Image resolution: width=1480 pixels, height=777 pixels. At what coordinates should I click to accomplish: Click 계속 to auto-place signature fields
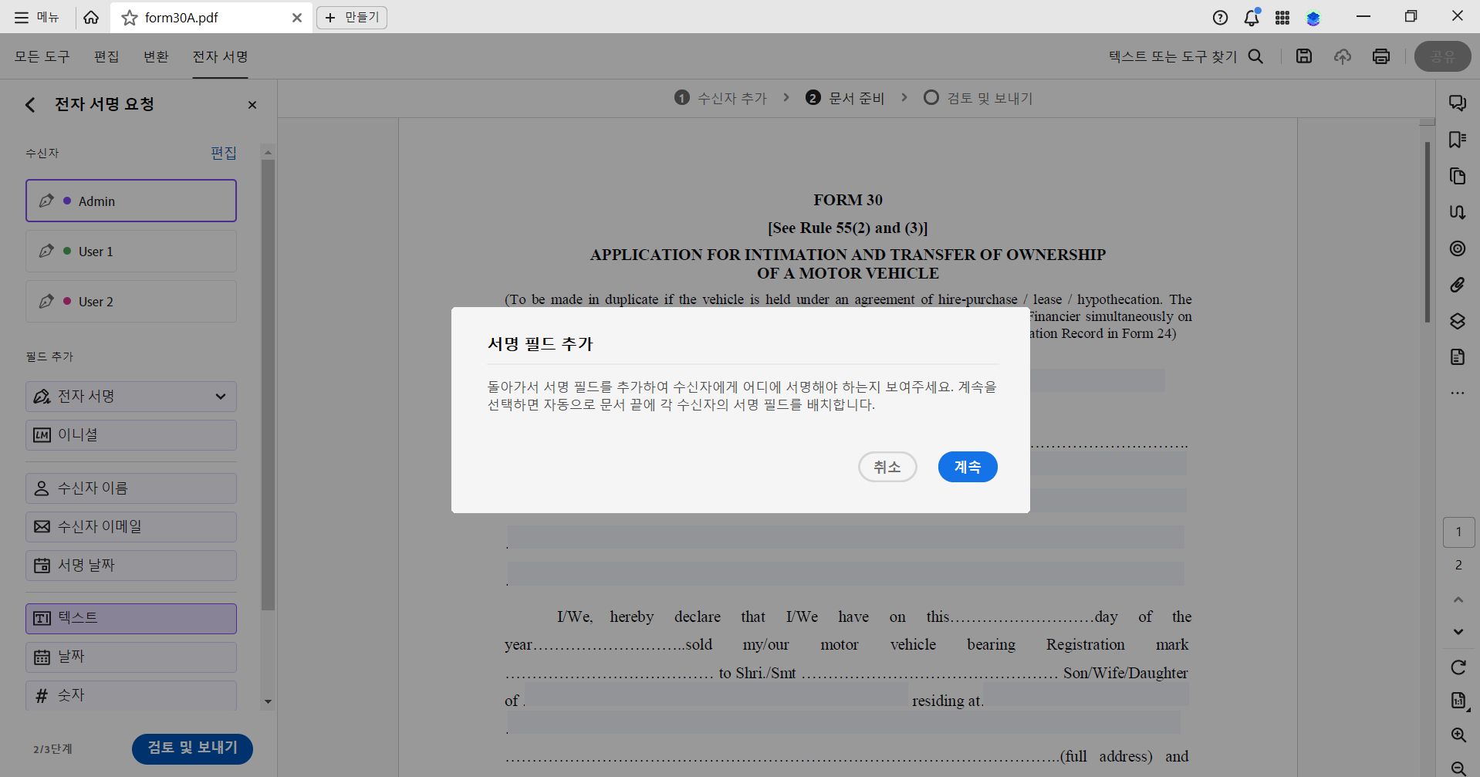point(967,466)
